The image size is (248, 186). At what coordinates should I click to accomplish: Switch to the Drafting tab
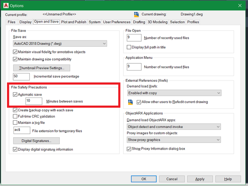pos(139,22)
